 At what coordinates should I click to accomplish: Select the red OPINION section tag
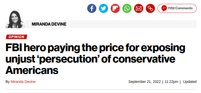(x=16, y=37)
